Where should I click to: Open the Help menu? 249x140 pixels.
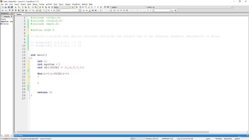coord(91,4)
